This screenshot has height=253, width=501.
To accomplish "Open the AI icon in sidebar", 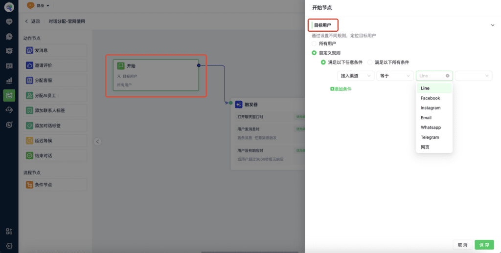I will pyautogui.click(x=9, y=110).
